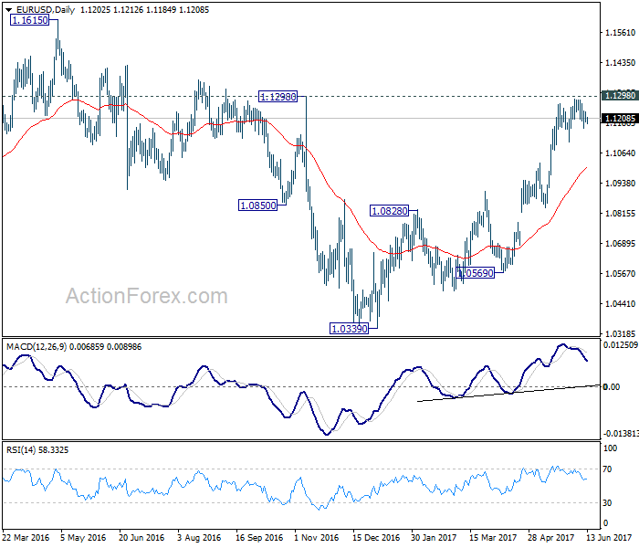Click the MACD -0.013813 axis value
Image resolution: width=639 pixels, height=548 pixels.
point(621,433)
